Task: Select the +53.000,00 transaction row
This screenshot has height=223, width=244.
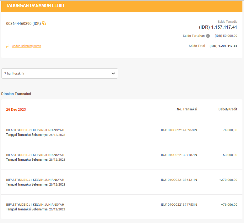Action: (x=122, y=157)
